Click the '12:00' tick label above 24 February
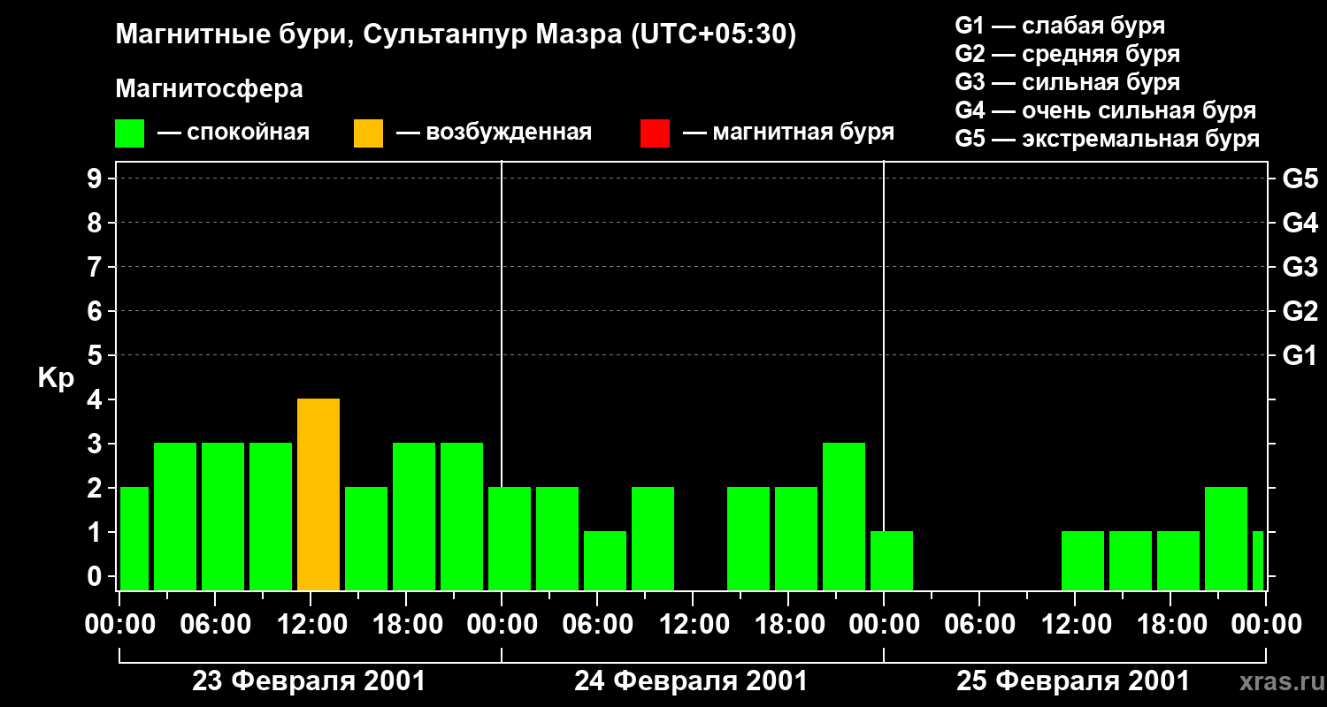 click(693, 625)
